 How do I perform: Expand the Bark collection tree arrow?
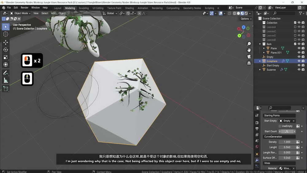coord(260,44)
